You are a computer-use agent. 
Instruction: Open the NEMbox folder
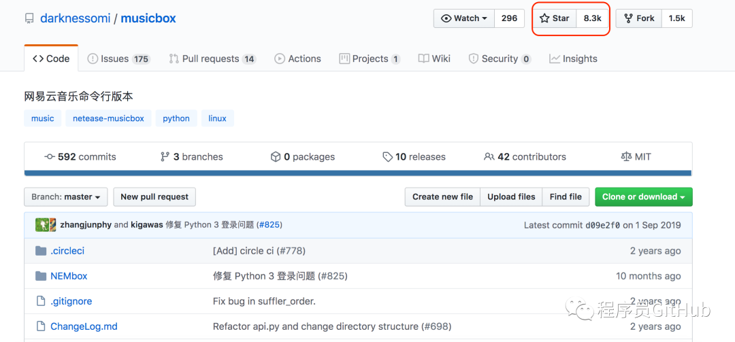[69, 276]
